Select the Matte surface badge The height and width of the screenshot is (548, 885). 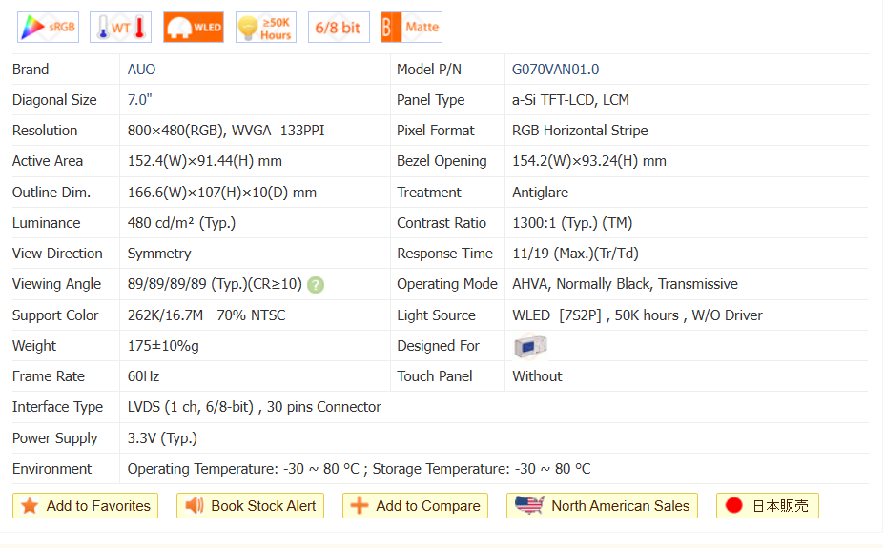411,28
